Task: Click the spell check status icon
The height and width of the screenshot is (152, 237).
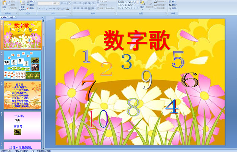Action: 33,151
